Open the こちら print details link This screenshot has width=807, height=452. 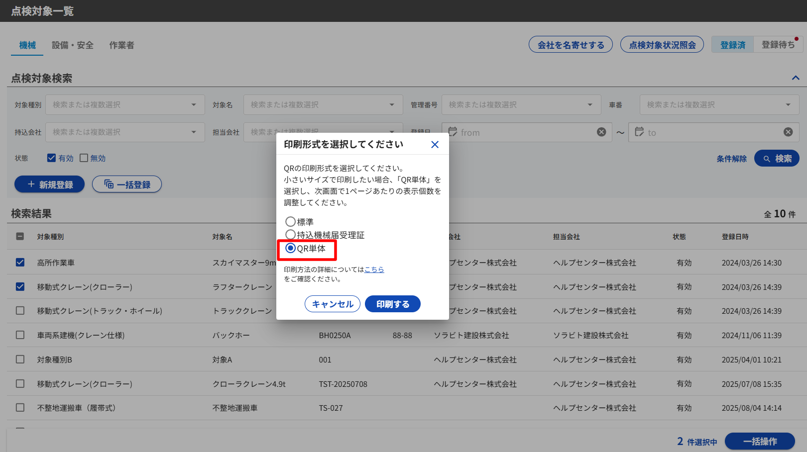(x=374, y=270)
